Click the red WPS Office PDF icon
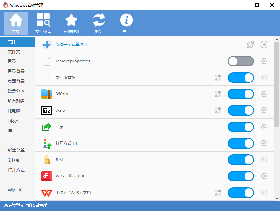 pos(47,176)
